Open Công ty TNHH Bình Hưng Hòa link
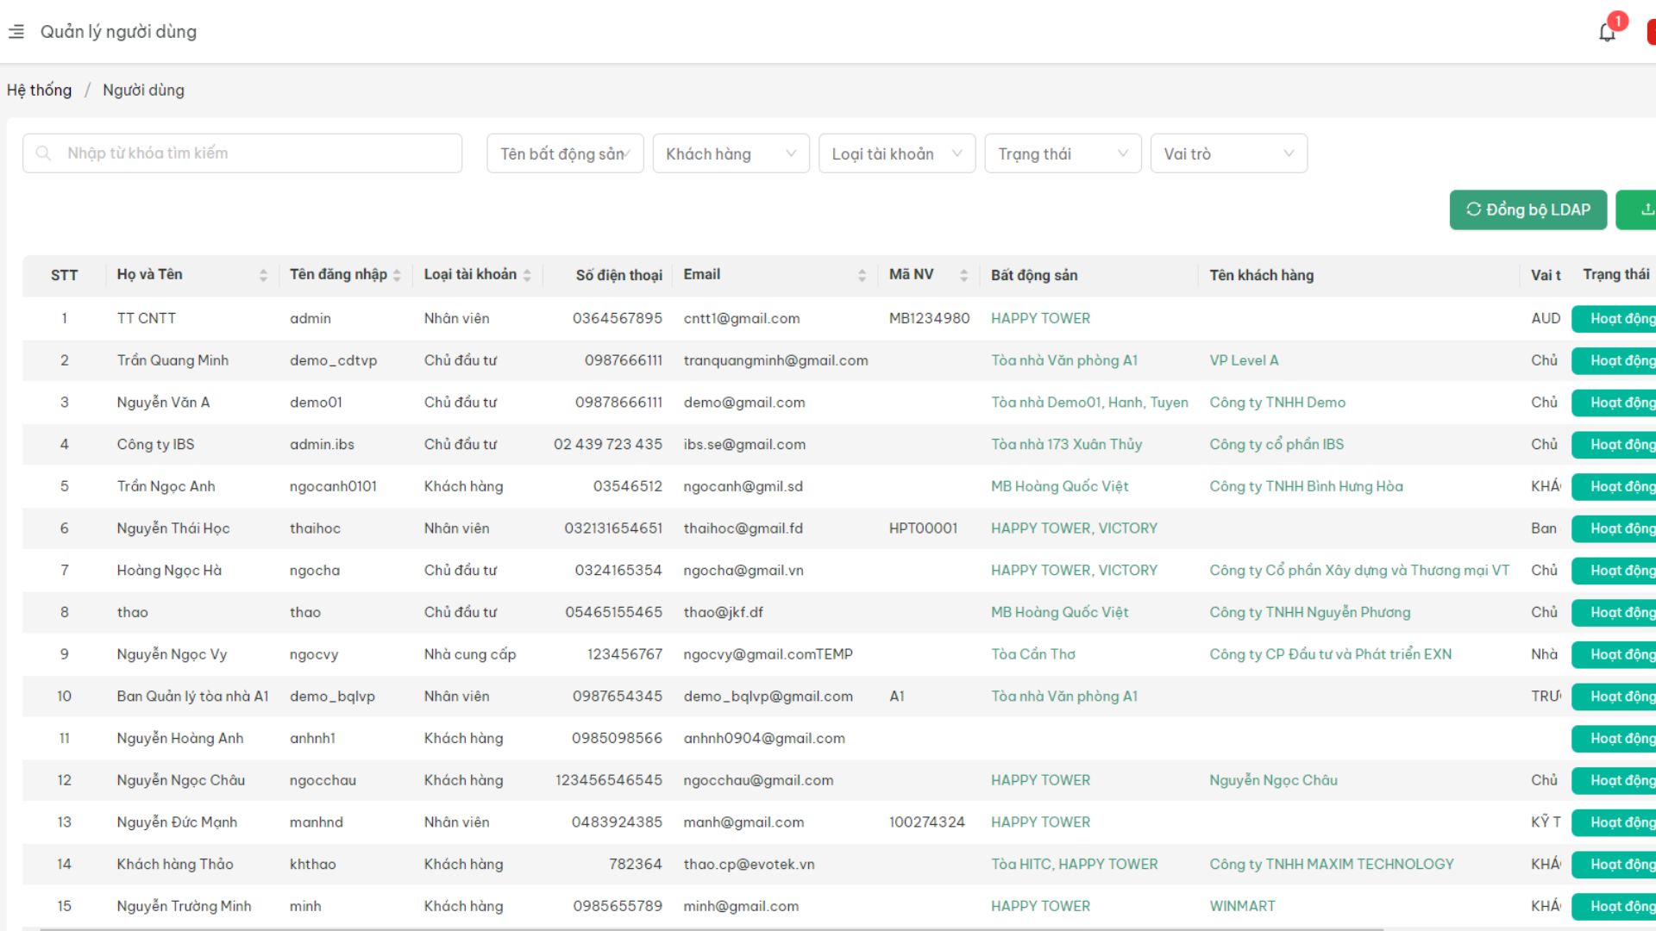This screenshot has height=931, width=1656. 1306,486
